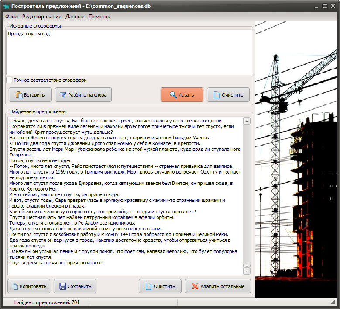Close the Построитель предложений window
340x309 pixels.
(333, 6)
